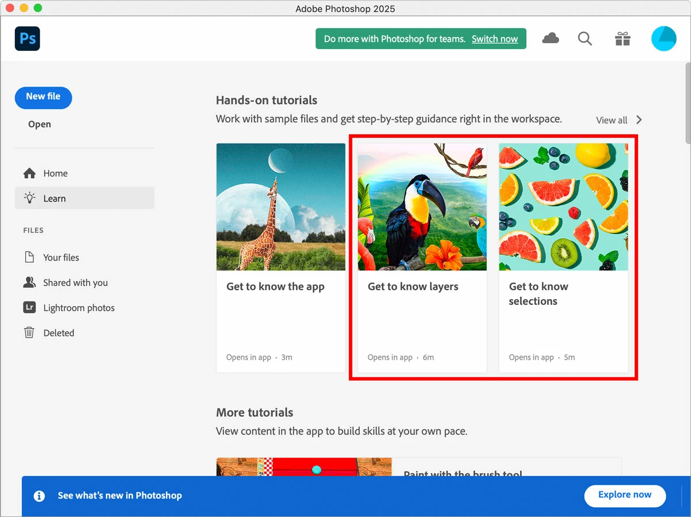Click the Switch now link
Viewport: 691px width, 517px height.
[495, 39]
